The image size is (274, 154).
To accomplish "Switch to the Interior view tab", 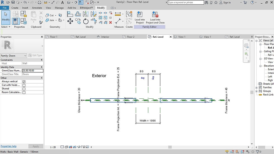I will click(x=105, y=37).
